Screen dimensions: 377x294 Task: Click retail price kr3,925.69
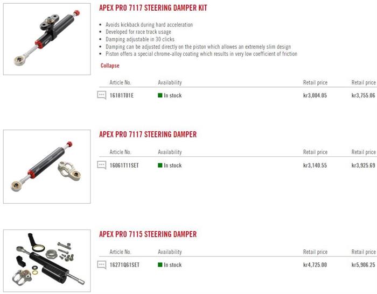coord(364,166)
